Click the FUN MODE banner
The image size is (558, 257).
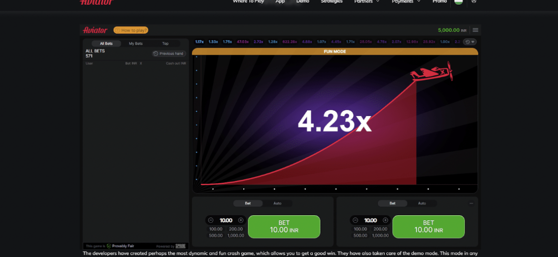[x=335, y=51]
